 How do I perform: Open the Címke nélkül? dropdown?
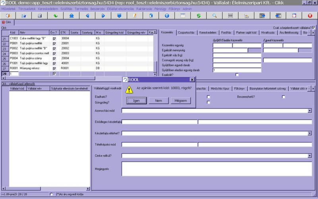pos(310,156)
